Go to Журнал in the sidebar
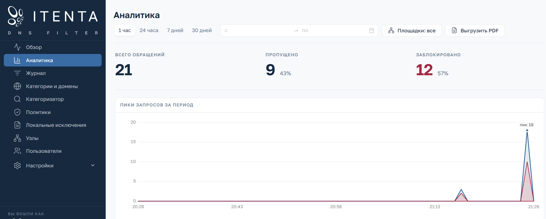This screenshot has height=219, width=546. [53, 73]
